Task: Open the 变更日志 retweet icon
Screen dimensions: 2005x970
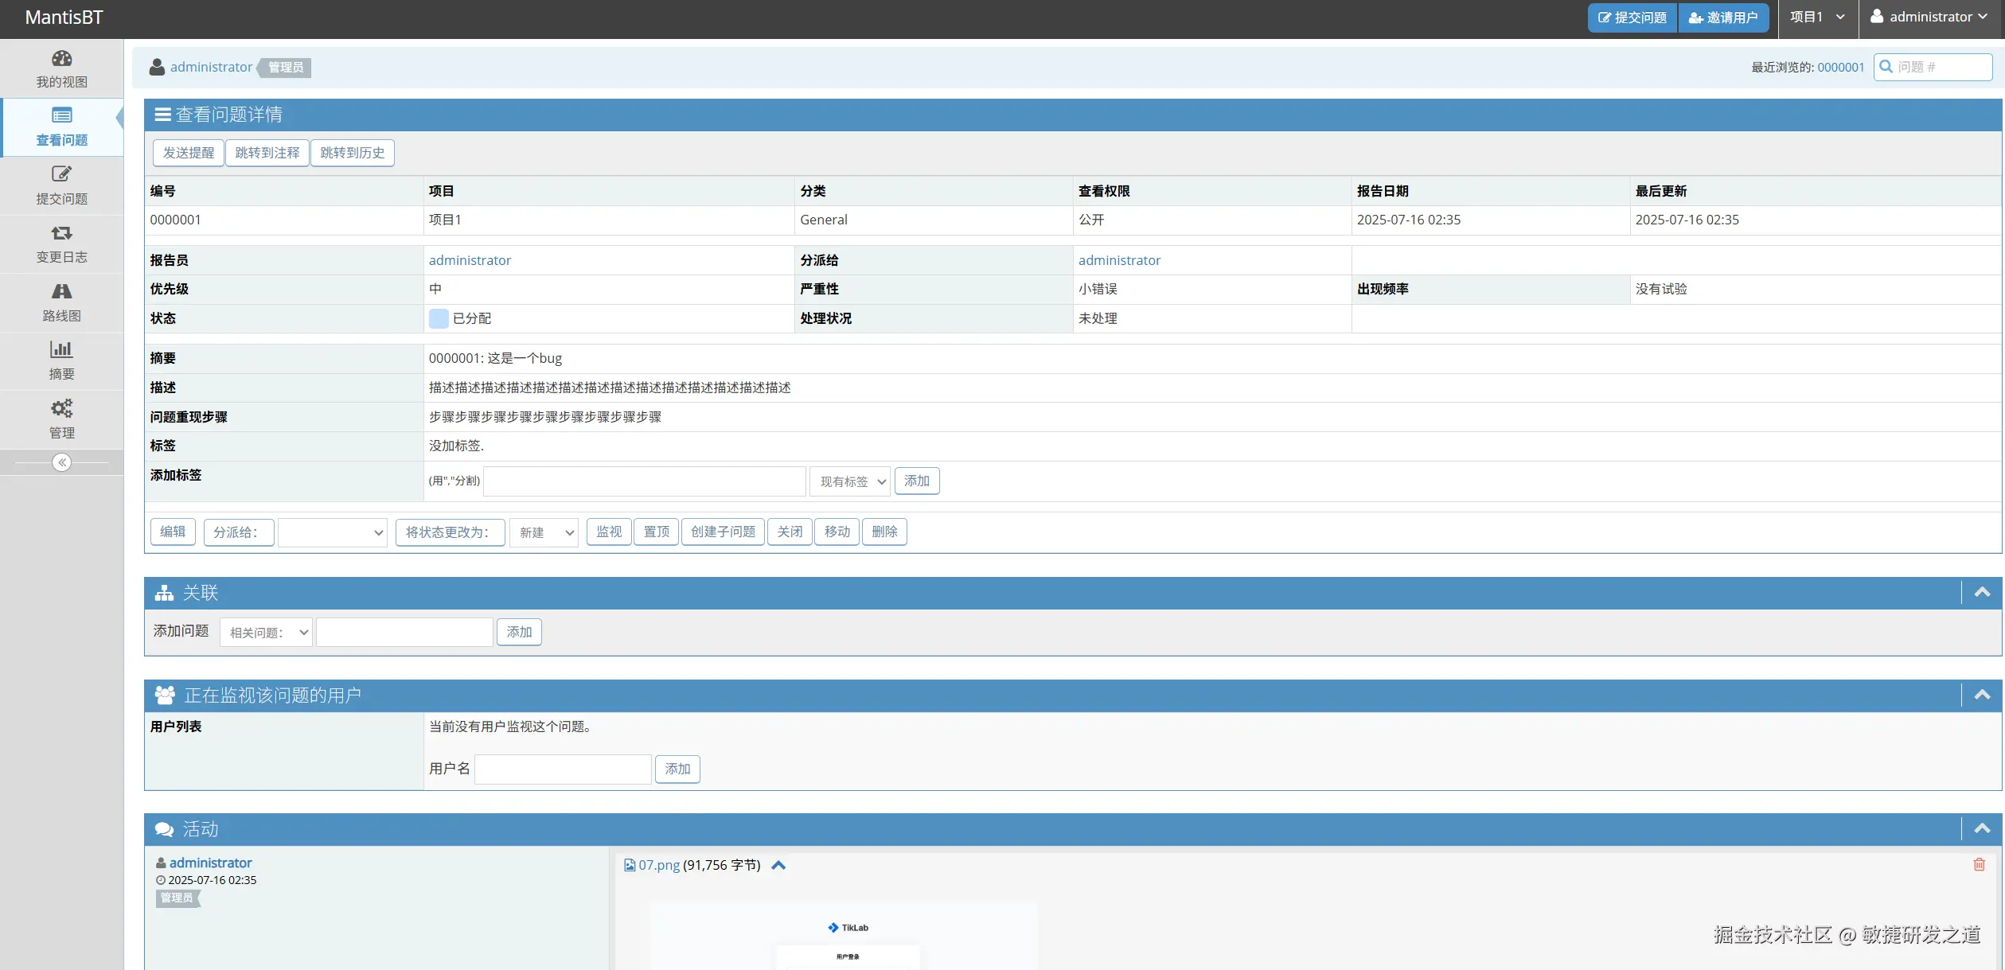Action: [61, 233]
